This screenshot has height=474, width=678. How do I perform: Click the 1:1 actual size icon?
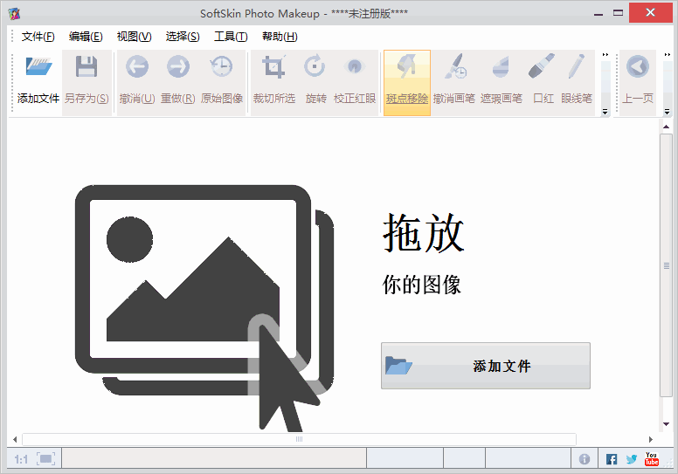tap(21, 459)
